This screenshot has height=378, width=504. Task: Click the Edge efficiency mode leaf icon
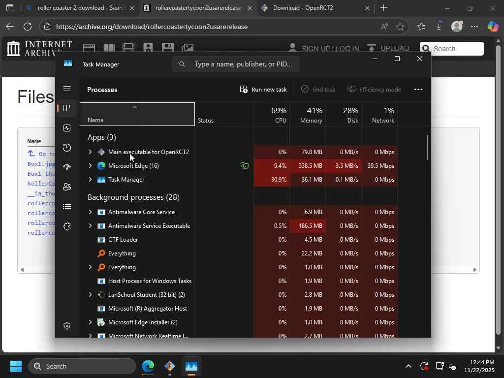tap(245, 166)
